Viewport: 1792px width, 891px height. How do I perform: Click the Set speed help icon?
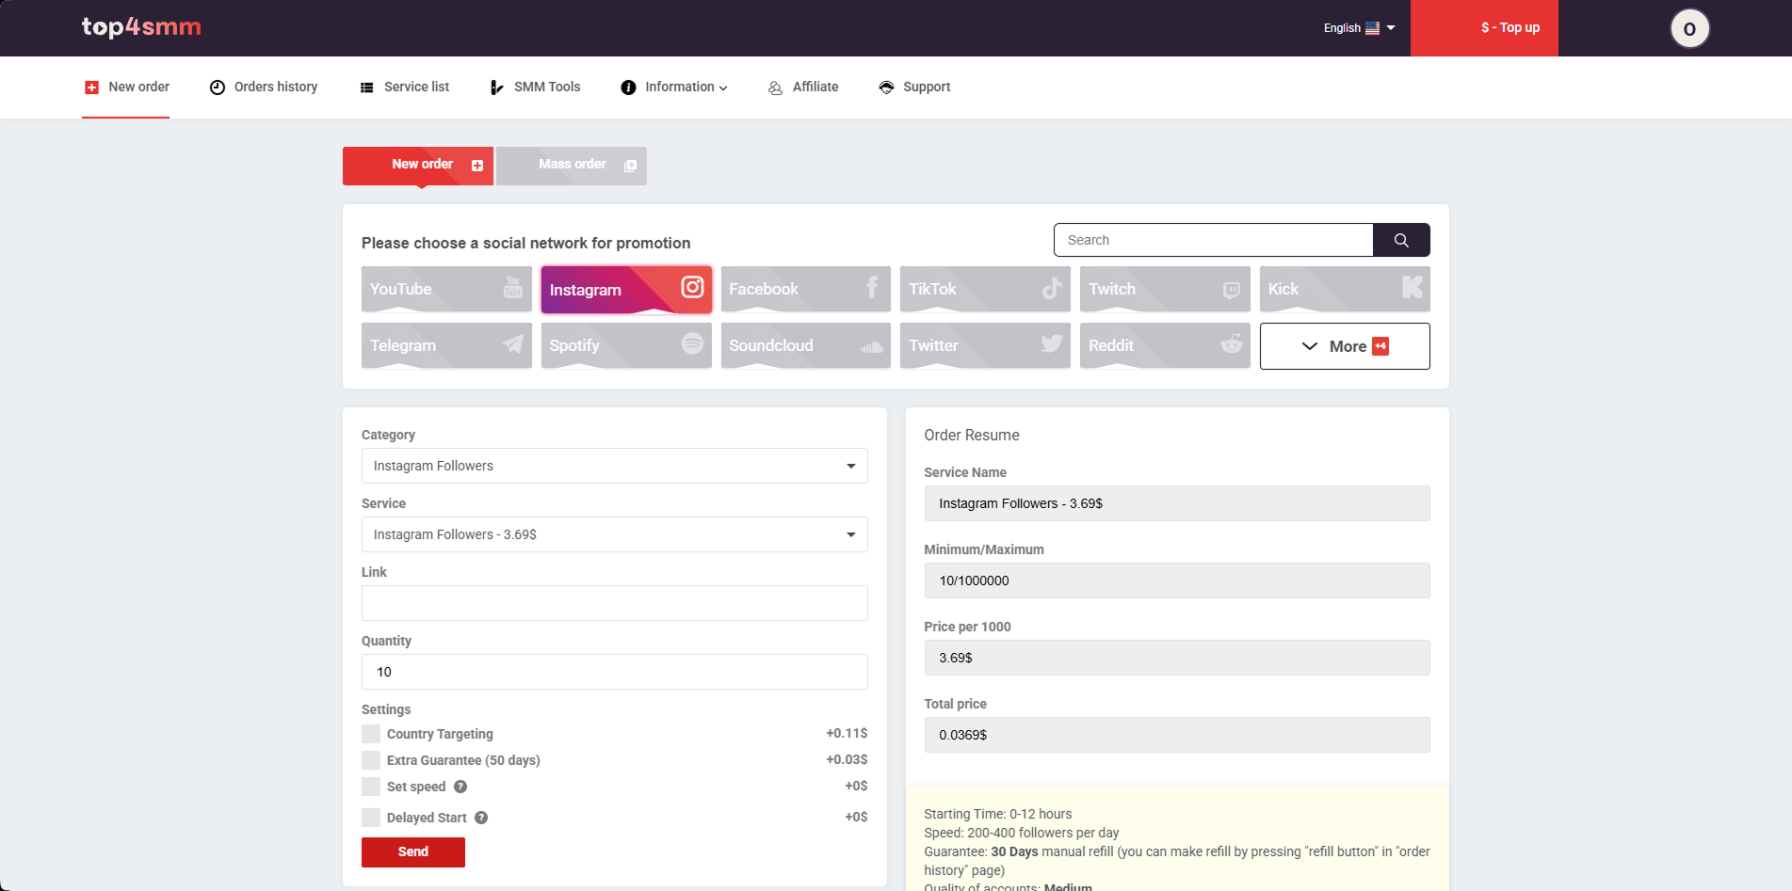click(460, 787)
